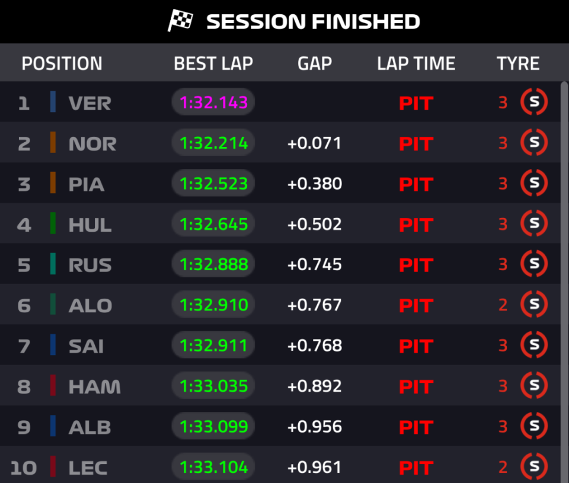
Task: Click the POSITION column header
Action: [x=62, y=63]
